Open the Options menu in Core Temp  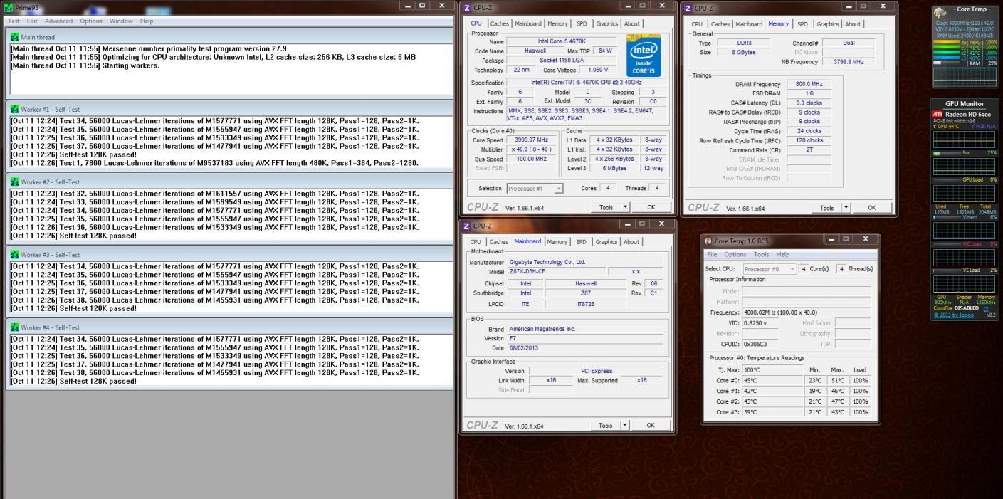click(735, 254)
